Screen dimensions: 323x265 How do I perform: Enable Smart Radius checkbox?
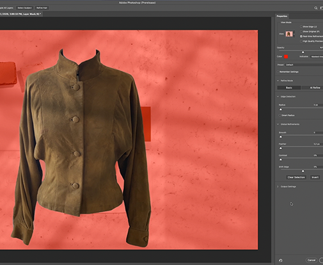pyautogui.click(x=280, y=115)
